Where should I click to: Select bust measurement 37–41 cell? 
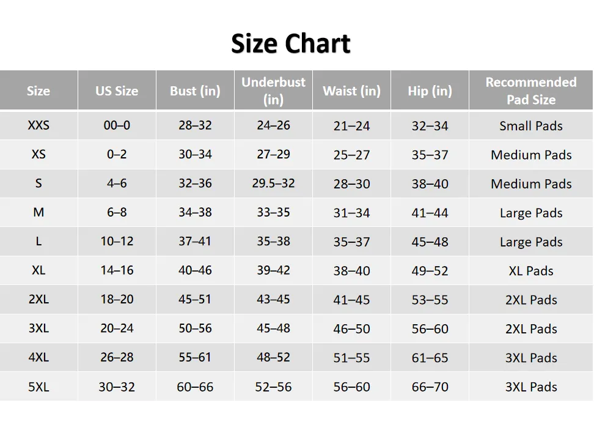click(195, 242)
